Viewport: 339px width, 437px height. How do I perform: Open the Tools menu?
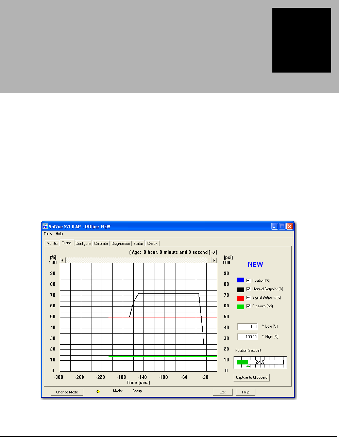[48, 234]
